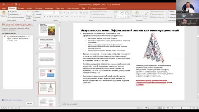Click Вырезать (Cut) in the clipboard group
The height and width of the screenshot is (112, 199).
12,12
